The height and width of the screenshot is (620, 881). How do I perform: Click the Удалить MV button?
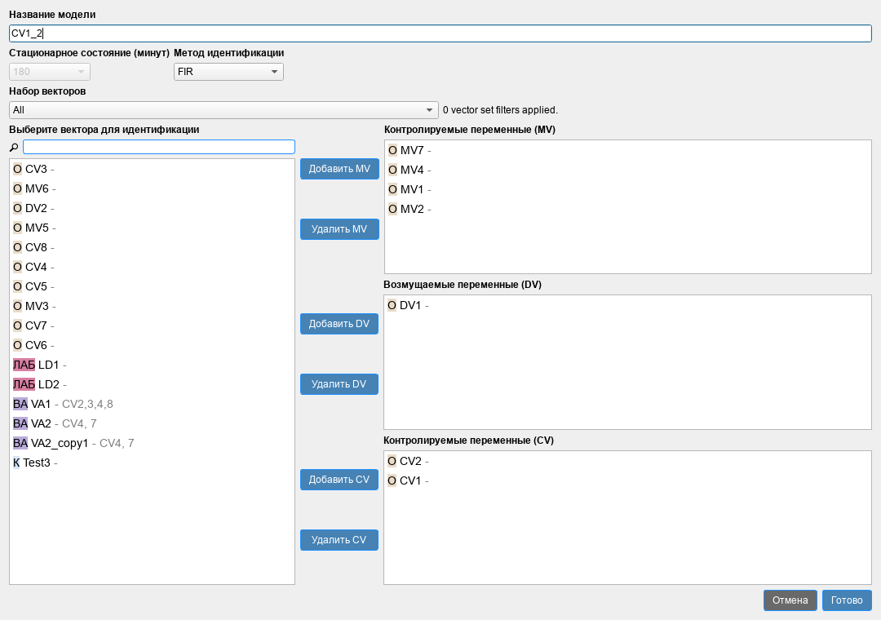339,228
